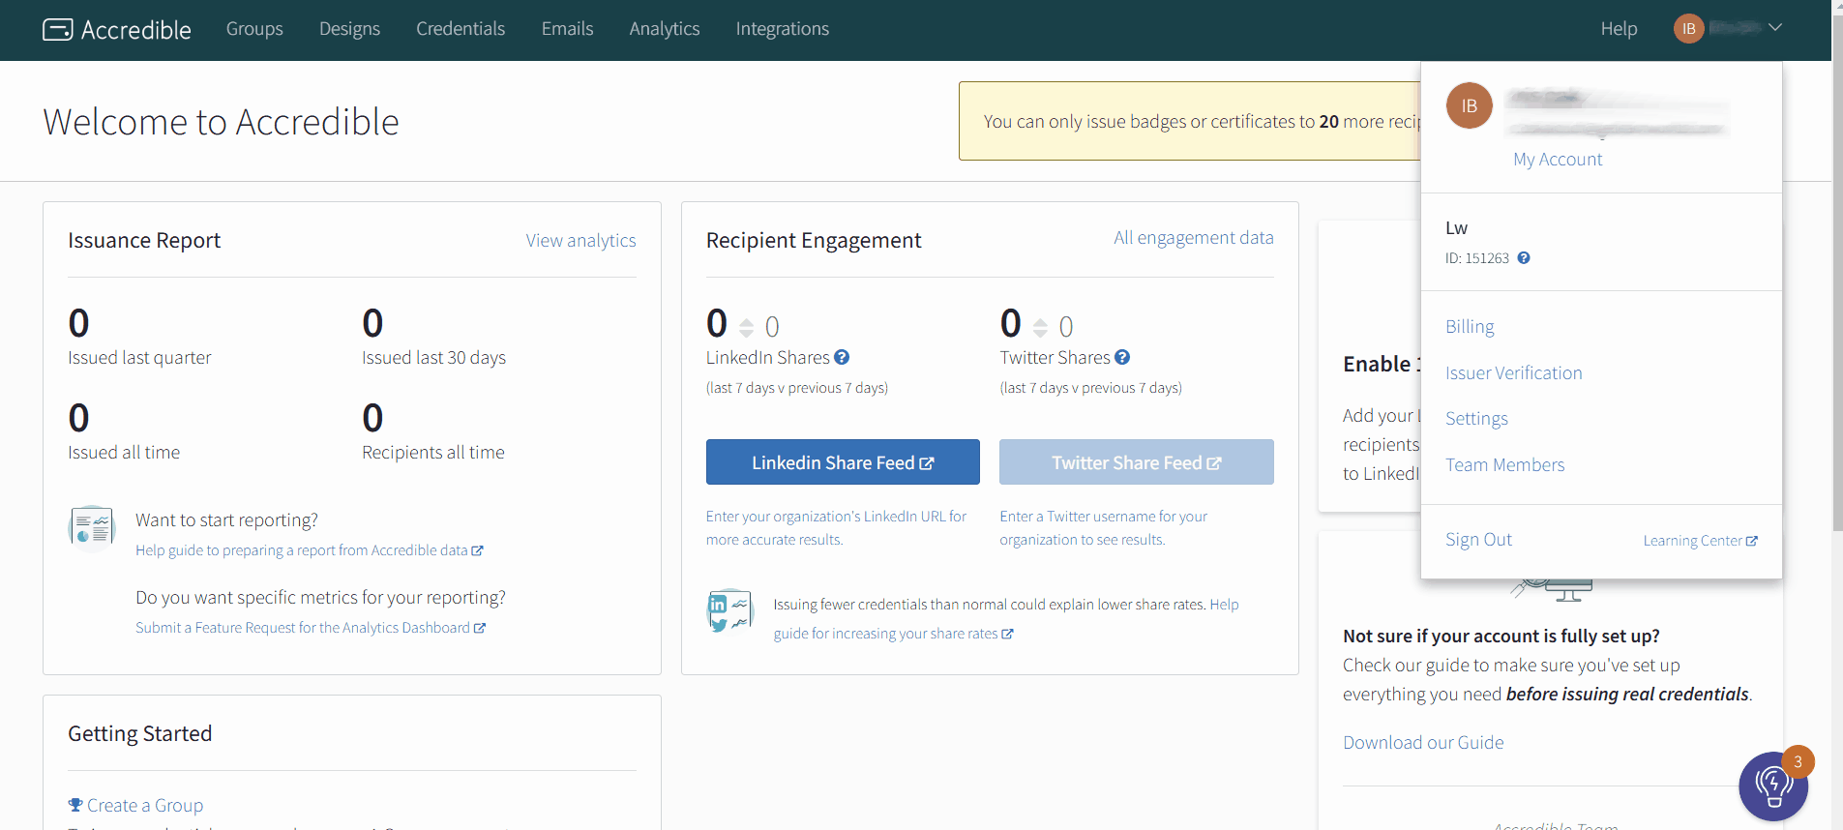This screenshot has height=830, width=1843.
Task: Open Team Members page
Action: [1504, 465]
